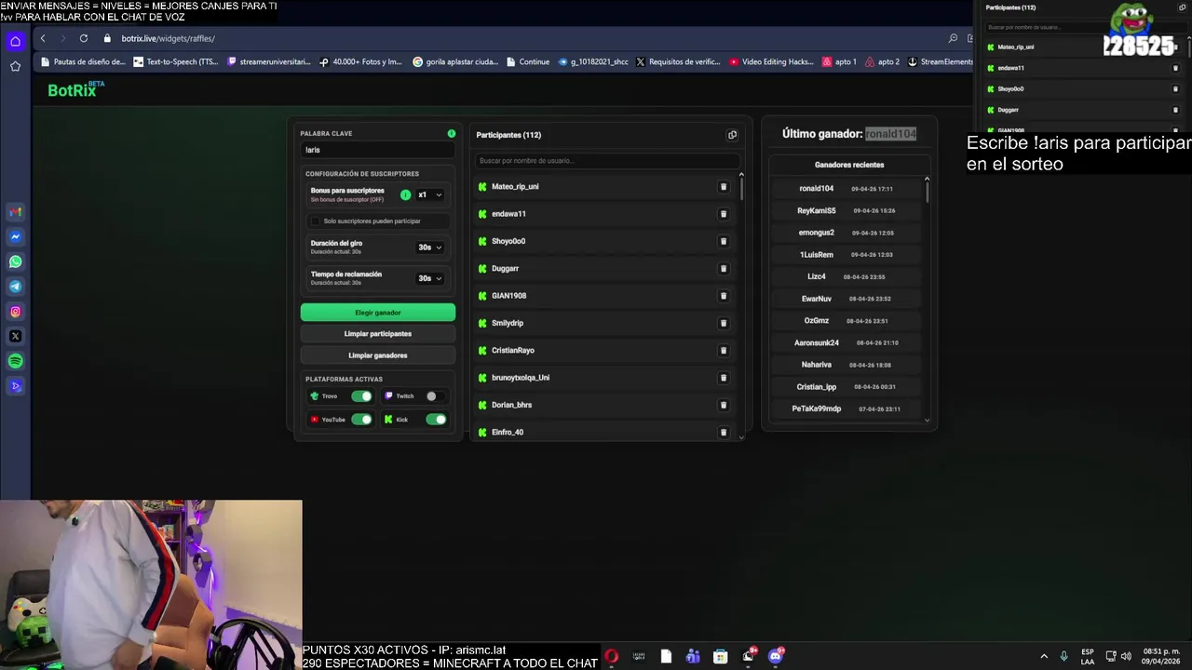Image resolution: width=1192 pixels, height=670 pixels.
Task: Open Messenger in the Opera sidebar
Action: click(x=15, y=236)
